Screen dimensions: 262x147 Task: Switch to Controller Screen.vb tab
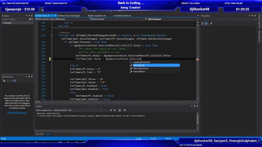tap(122, 16)
